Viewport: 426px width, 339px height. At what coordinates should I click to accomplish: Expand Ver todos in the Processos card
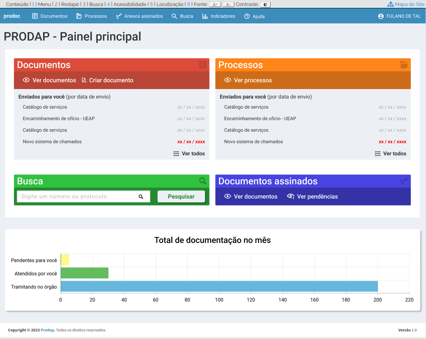(390, 153)
